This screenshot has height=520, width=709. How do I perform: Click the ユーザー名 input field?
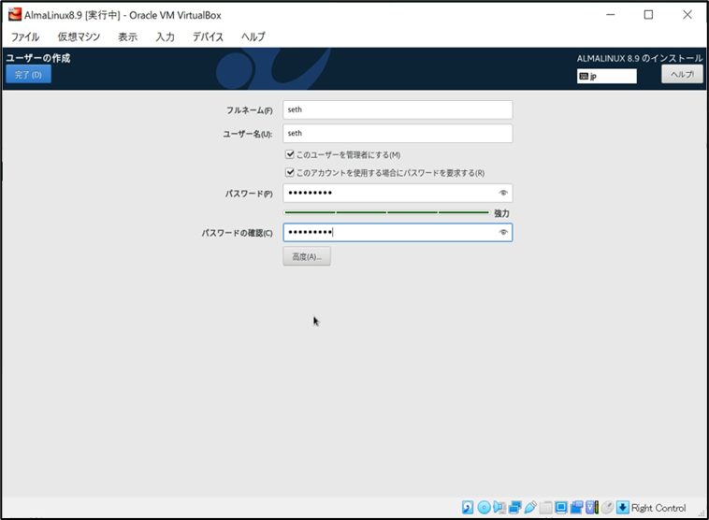tap(398, 134)
